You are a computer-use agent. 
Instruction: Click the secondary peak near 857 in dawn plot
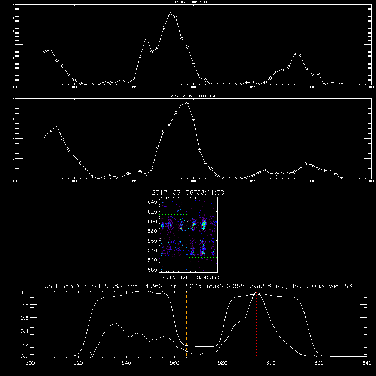(x=295, y=55)
